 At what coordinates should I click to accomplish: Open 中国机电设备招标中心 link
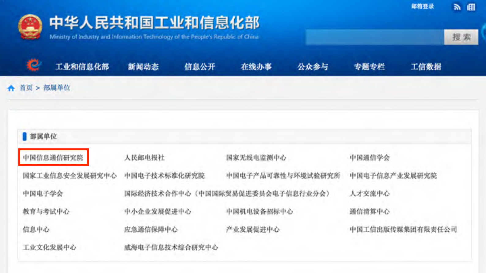coord(259,211)
